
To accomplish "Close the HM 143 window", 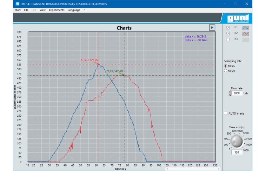I will point(247,4).
